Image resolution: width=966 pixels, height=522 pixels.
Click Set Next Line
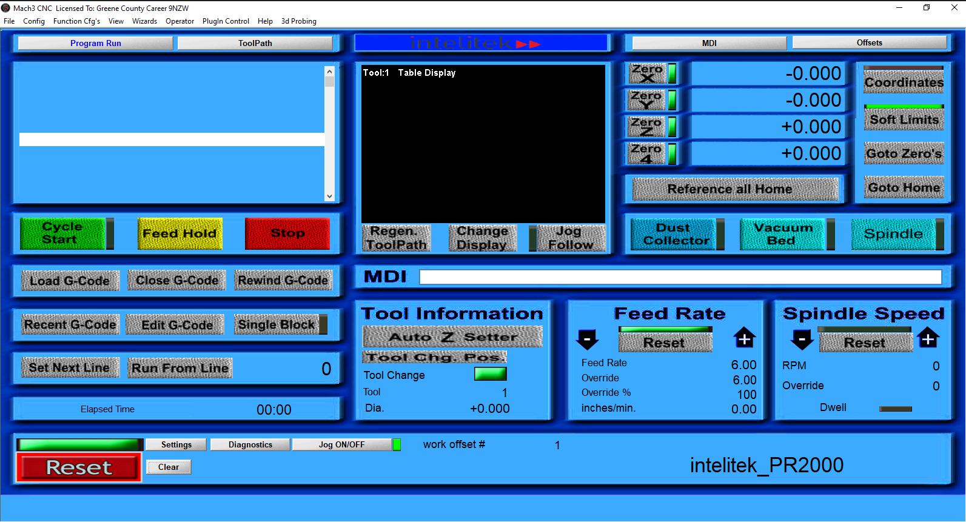[70, 368]
